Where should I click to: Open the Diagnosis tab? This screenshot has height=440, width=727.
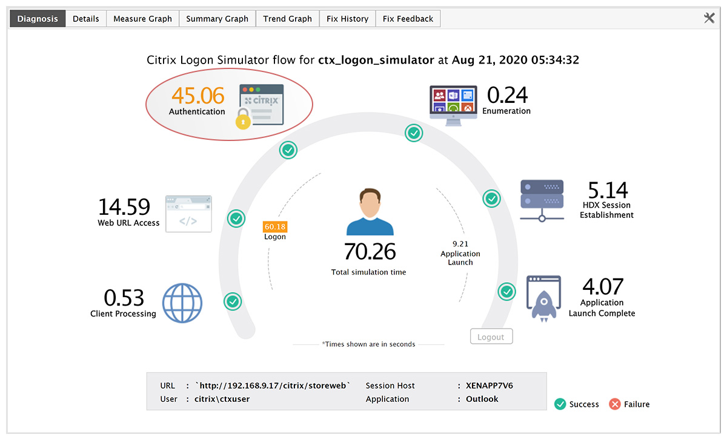pos(38,19)
